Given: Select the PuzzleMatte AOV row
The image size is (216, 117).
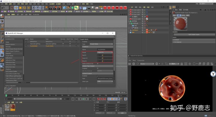Looking at the screenshot, I should pyautogui.click(x=52, y=46).
